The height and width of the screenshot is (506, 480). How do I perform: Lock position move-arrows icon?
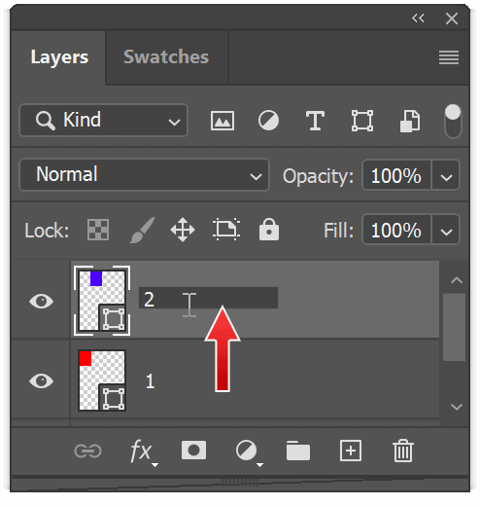[x=183, y=230]
